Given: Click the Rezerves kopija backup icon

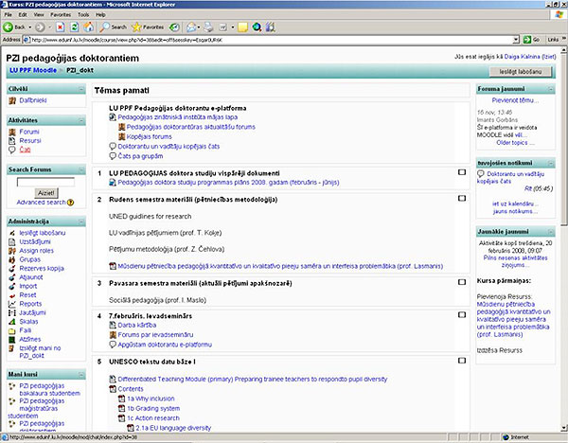Looking at the screenshot, I should pos(12,269).
